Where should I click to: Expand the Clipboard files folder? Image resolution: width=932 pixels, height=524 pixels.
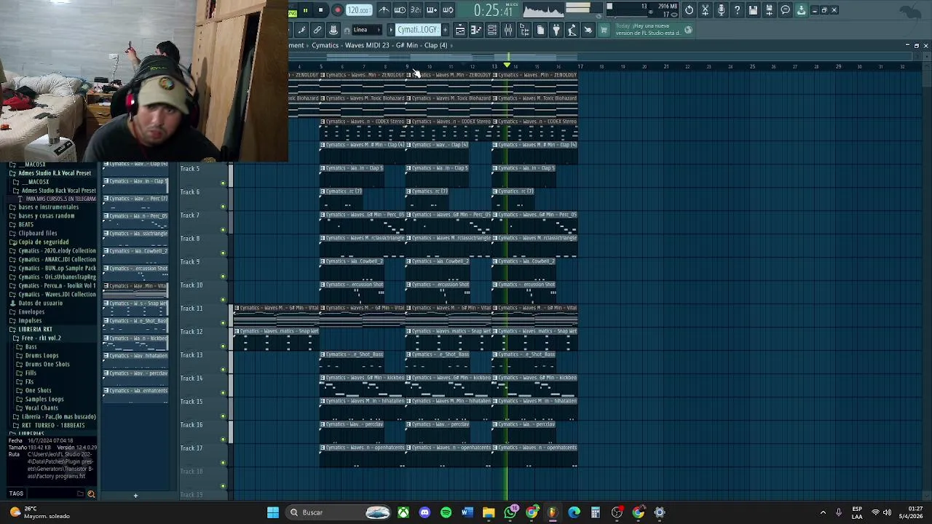pyautogui.click(x=38, y=234)
